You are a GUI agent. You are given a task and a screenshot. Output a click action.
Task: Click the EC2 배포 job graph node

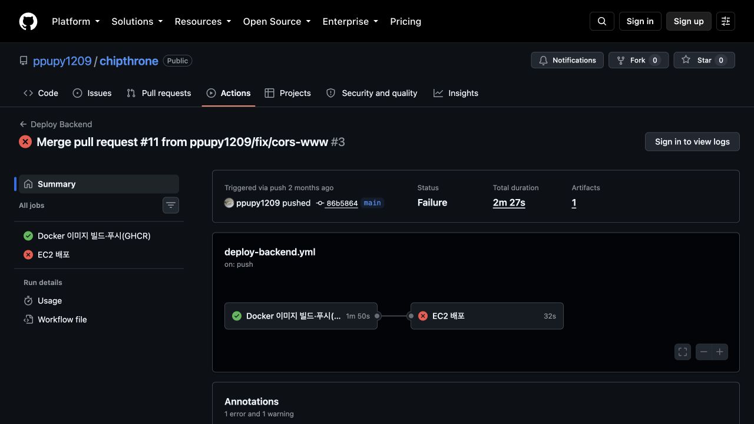(x=487, y=316)
